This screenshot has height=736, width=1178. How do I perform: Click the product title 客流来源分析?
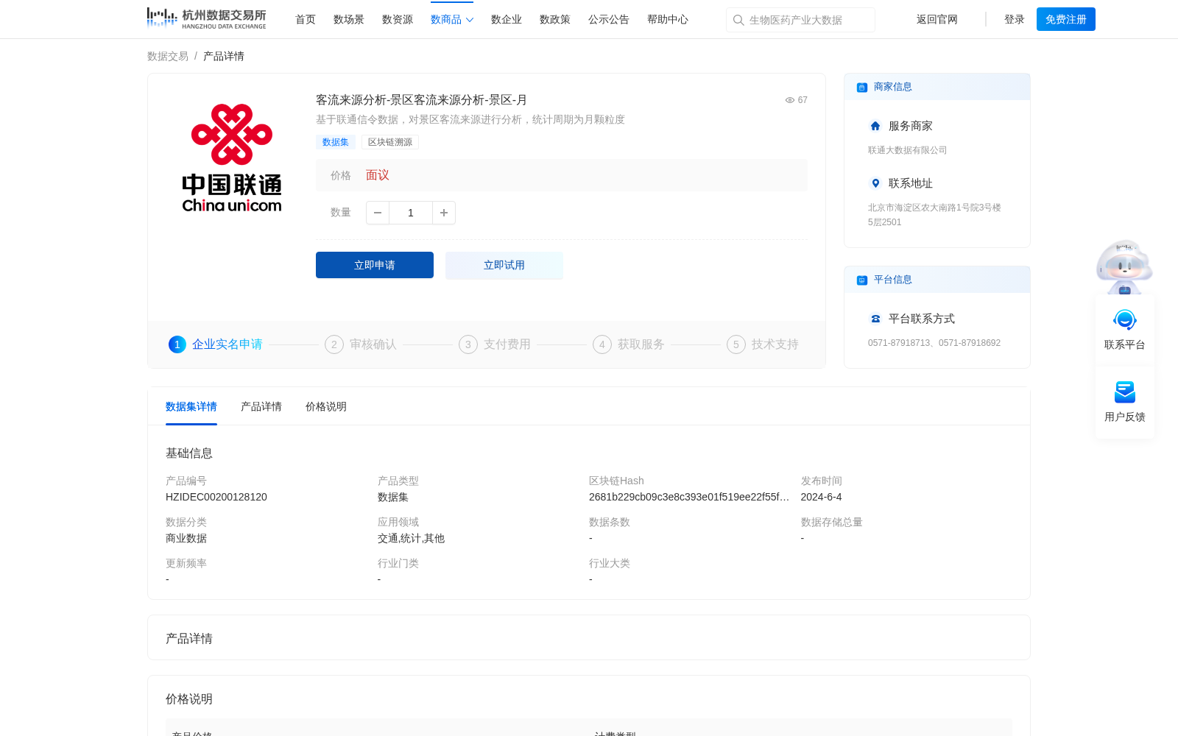tap(421, 100)
